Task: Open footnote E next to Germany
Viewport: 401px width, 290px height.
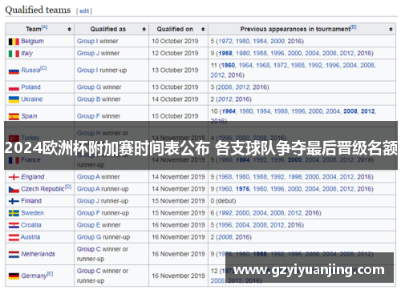Action: pyautogui.click(x=50, y=274)
